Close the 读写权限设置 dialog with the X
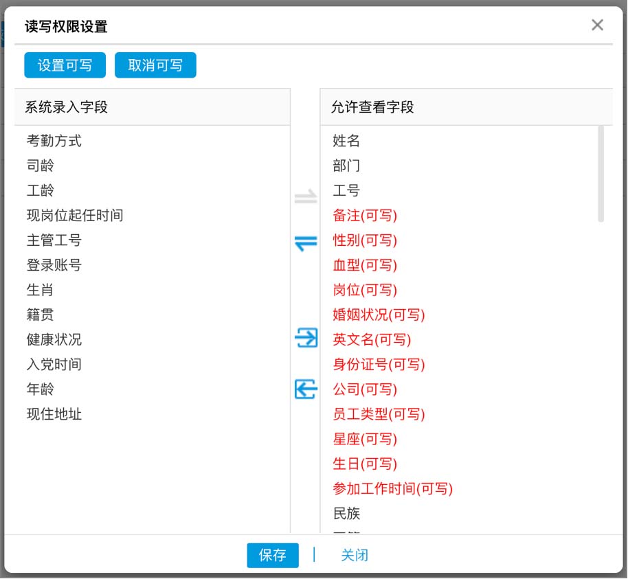Image resolution: width=628 pixels, height=579 pixels. (597, 25)
